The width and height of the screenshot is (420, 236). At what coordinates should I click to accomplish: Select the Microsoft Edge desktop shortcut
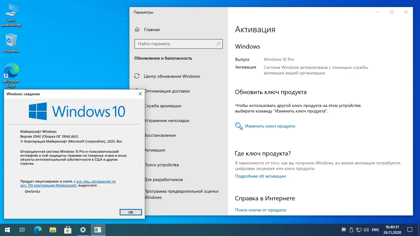[11, 76]
